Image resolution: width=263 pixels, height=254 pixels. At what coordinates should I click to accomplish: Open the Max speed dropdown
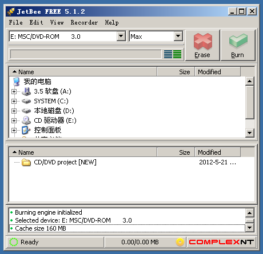178,36
